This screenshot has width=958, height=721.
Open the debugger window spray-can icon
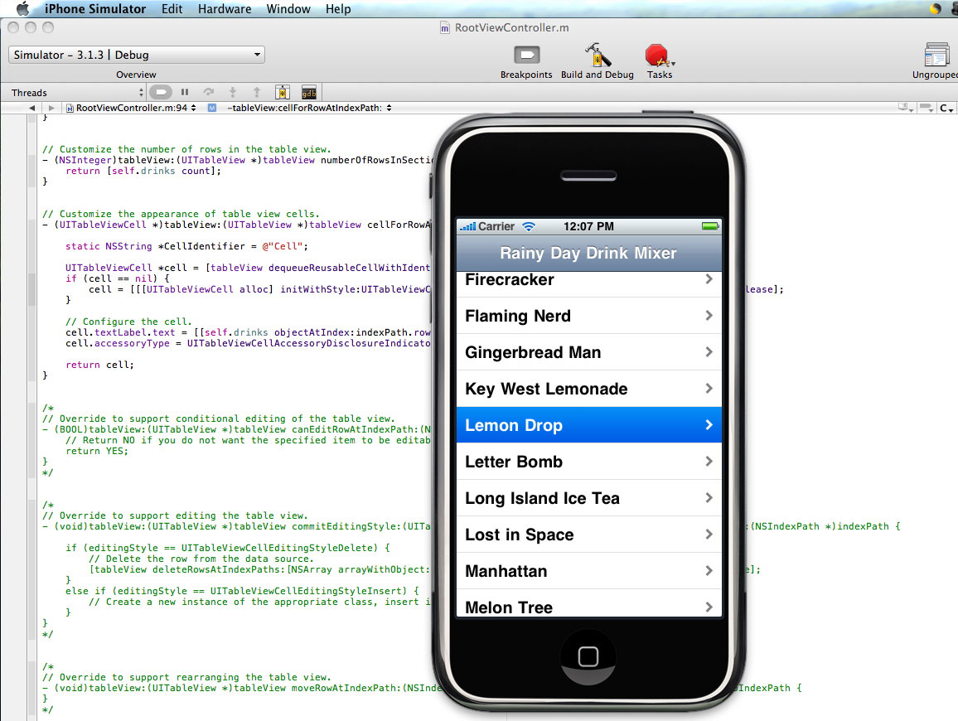pyautogui.click(x=283, y=92)
